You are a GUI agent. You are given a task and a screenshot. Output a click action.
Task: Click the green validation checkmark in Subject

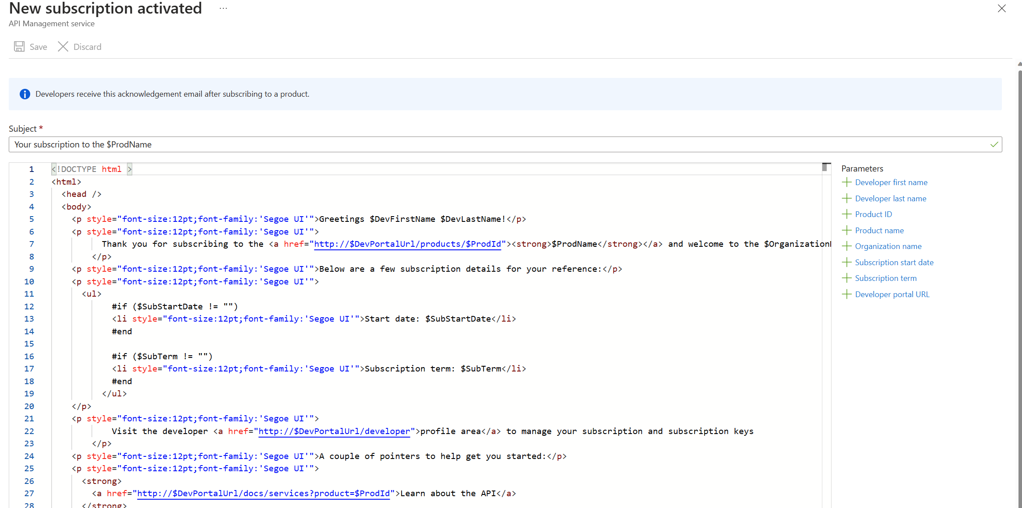(994, 144)
